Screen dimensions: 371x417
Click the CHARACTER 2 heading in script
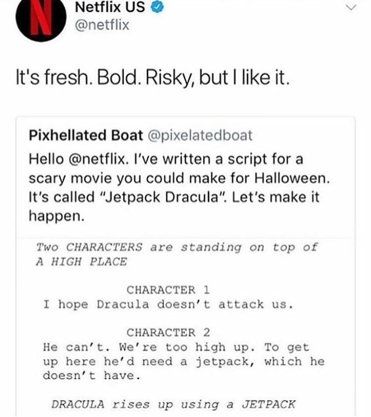(x=168, y=333)
